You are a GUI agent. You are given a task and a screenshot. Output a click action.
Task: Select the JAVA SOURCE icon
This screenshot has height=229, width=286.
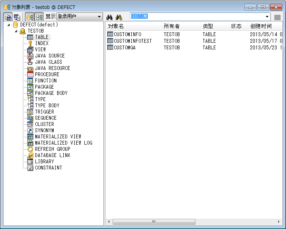click(30, 56)
